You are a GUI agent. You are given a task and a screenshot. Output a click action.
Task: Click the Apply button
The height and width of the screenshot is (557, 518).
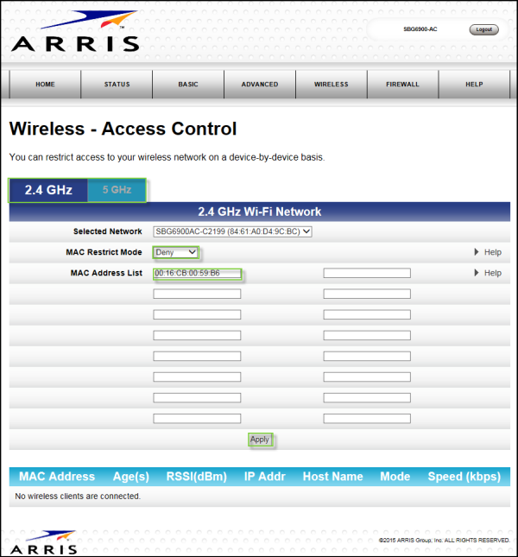(260, 440)
